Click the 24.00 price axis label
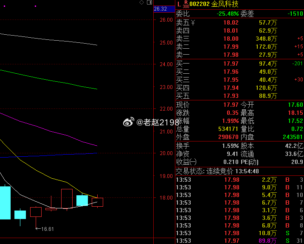 [166, 64]
